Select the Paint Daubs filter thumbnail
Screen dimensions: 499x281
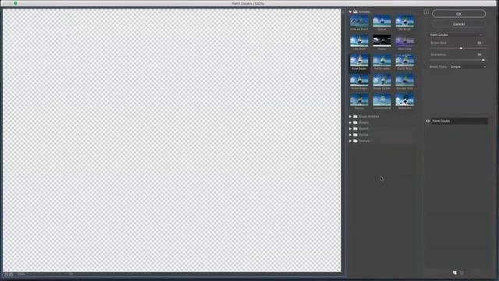pos(359,61)
